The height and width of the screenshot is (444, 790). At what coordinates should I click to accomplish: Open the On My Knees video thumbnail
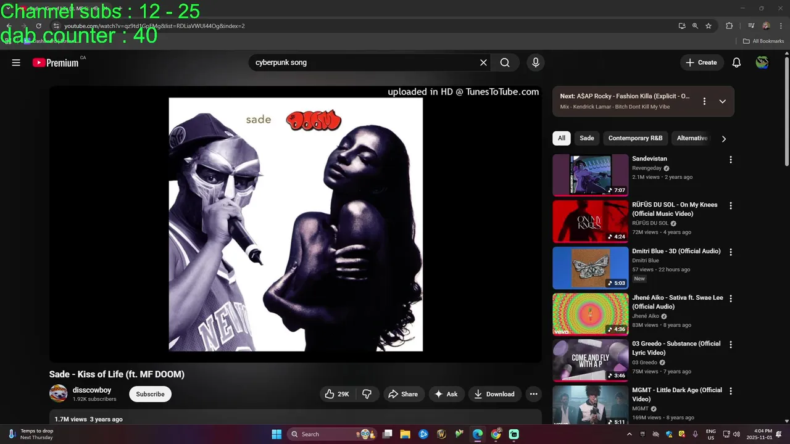pos(591,221)
